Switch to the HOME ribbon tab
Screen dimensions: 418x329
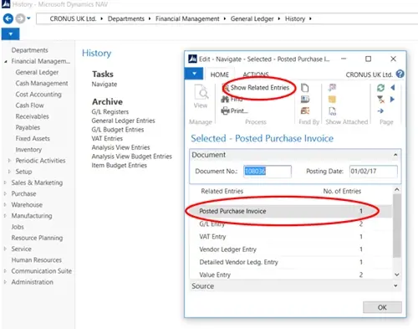click(220, 75)
